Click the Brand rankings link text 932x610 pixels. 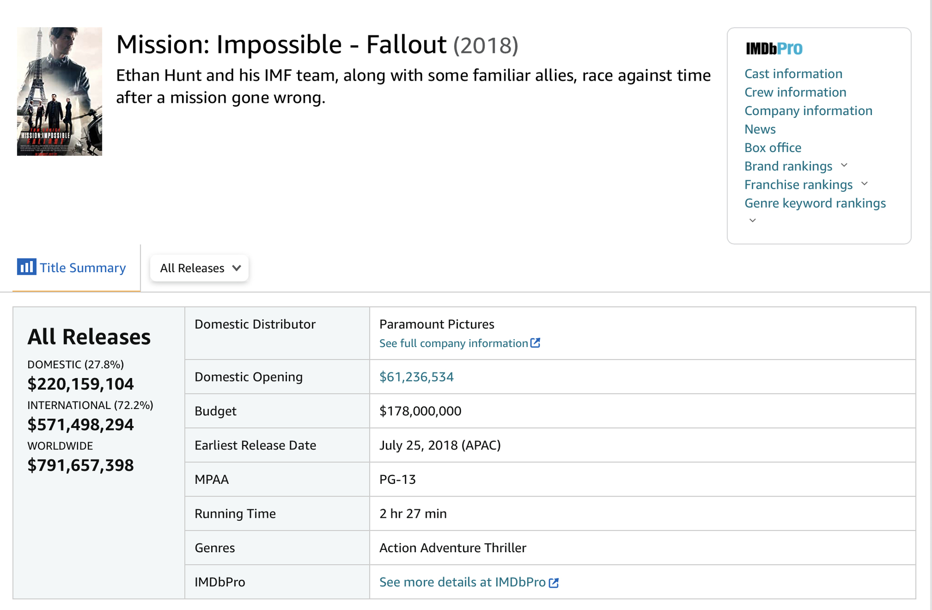(788, 166)
